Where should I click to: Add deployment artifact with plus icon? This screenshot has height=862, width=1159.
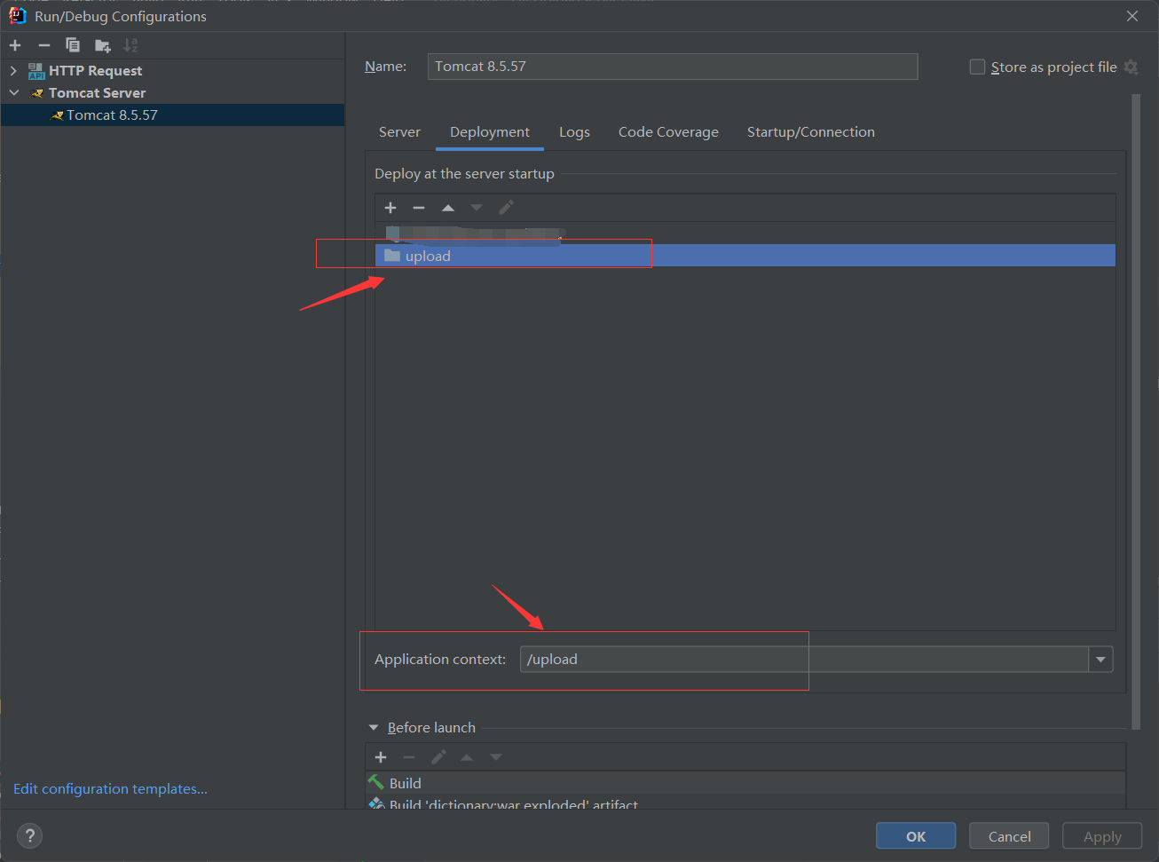[x=390, y=208]
